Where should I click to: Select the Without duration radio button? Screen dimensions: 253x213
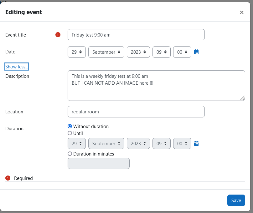point(70,126)
